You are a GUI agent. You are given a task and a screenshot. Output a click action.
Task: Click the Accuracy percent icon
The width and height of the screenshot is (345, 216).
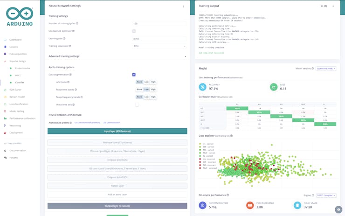202,87
